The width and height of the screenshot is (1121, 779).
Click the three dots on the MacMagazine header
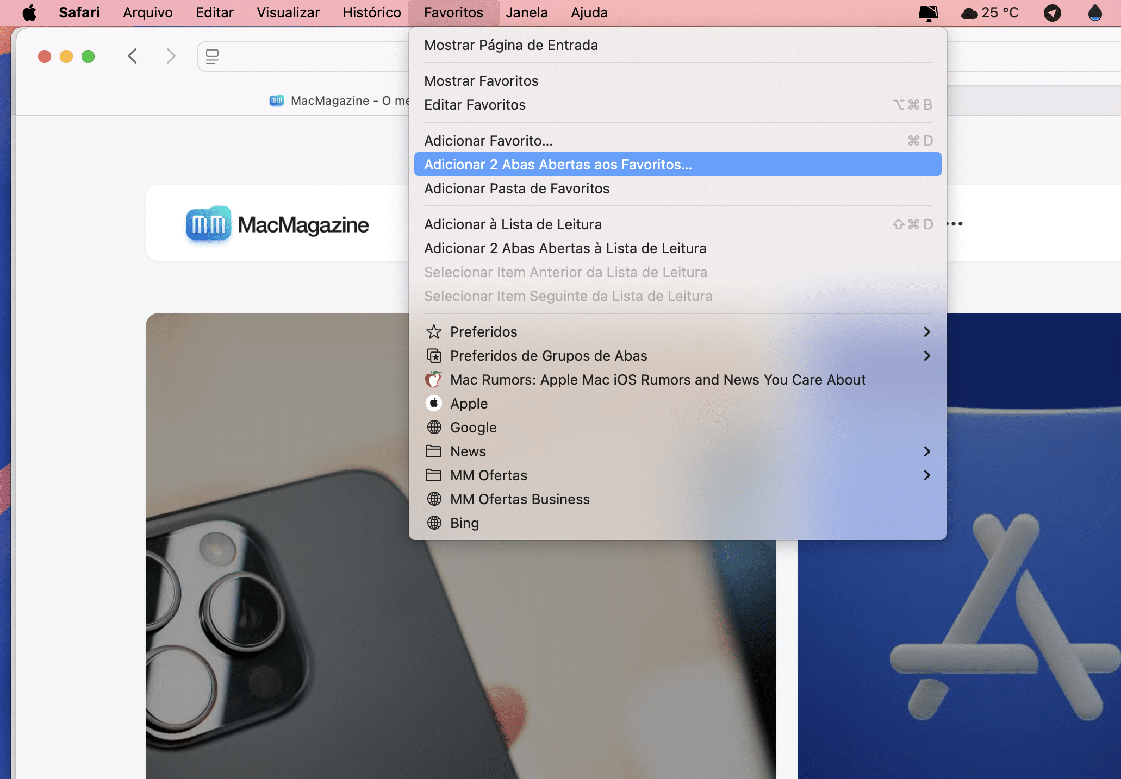pos(955,224)
